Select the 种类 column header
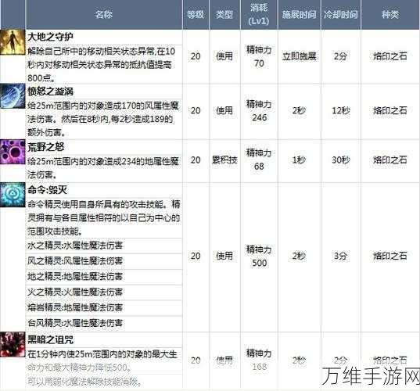This screenshot has width=420, height=391. tap(390, 14)
